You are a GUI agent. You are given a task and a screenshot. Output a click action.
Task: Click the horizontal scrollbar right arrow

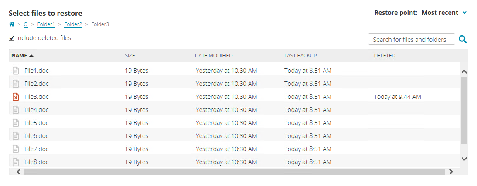451,172
